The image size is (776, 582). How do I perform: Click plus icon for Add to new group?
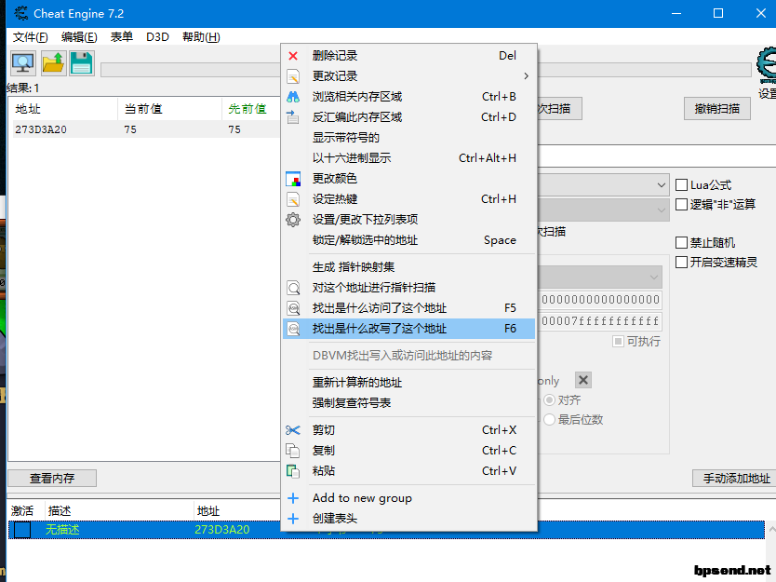(293, 498)
